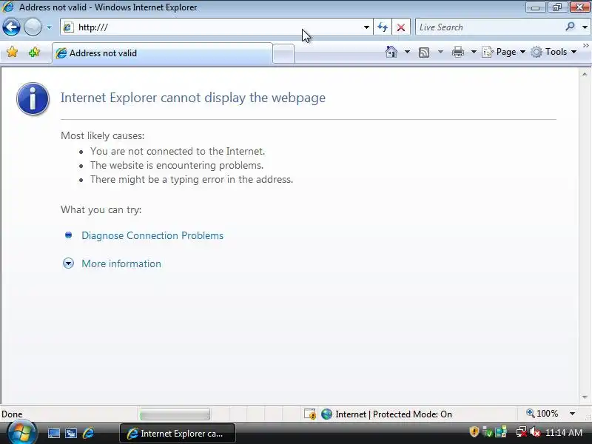Screen dimensions: 592x444
Task: Expand the Print options dropdown arrow
Action: tap(474, 52)
